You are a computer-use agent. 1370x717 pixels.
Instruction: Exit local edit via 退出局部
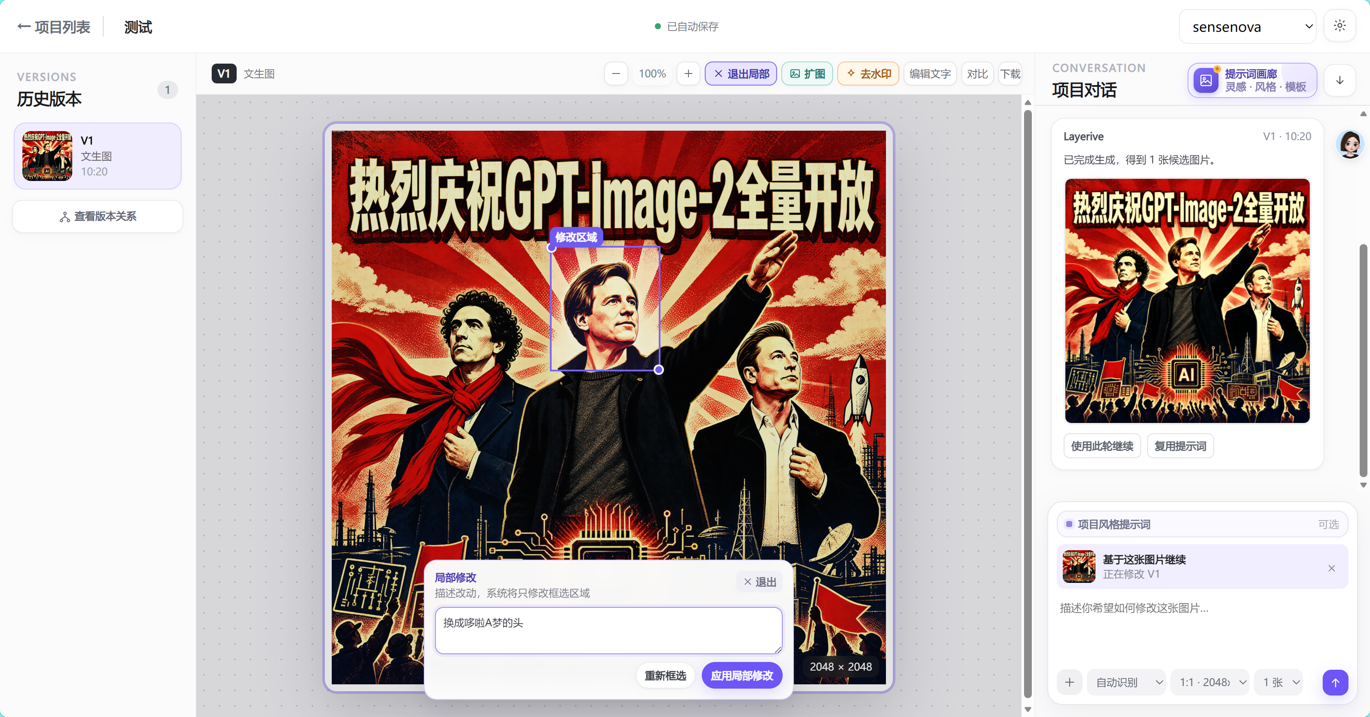pyautogui.click(x=741, y=74)
